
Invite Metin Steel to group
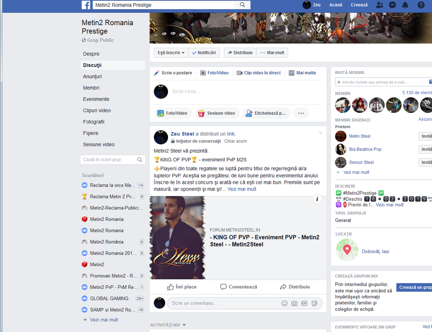(x=425, y=136)
